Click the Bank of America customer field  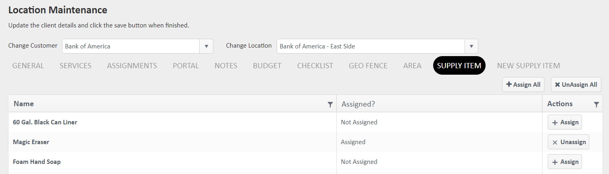click(131, 46)
